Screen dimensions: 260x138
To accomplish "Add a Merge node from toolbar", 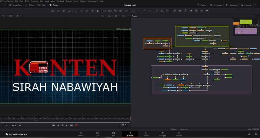I will point(105,11).
